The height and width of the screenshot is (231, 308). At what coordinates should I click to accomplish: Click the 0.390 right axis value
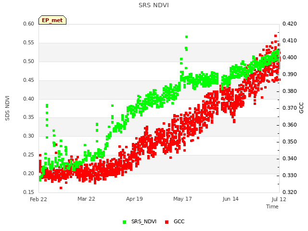click(x=290, y=75)
